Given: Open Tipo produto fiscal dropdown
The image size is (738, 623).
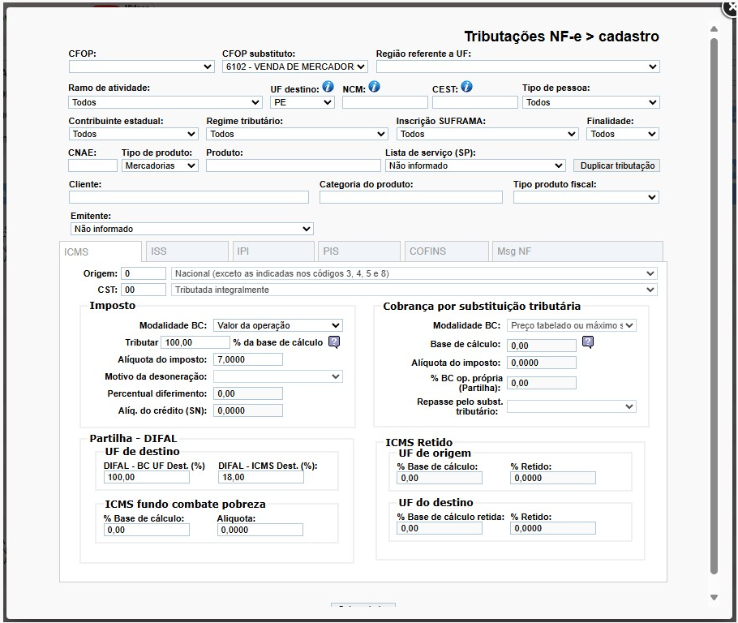Looking at the screenshot, I should (x=586, y=197).
